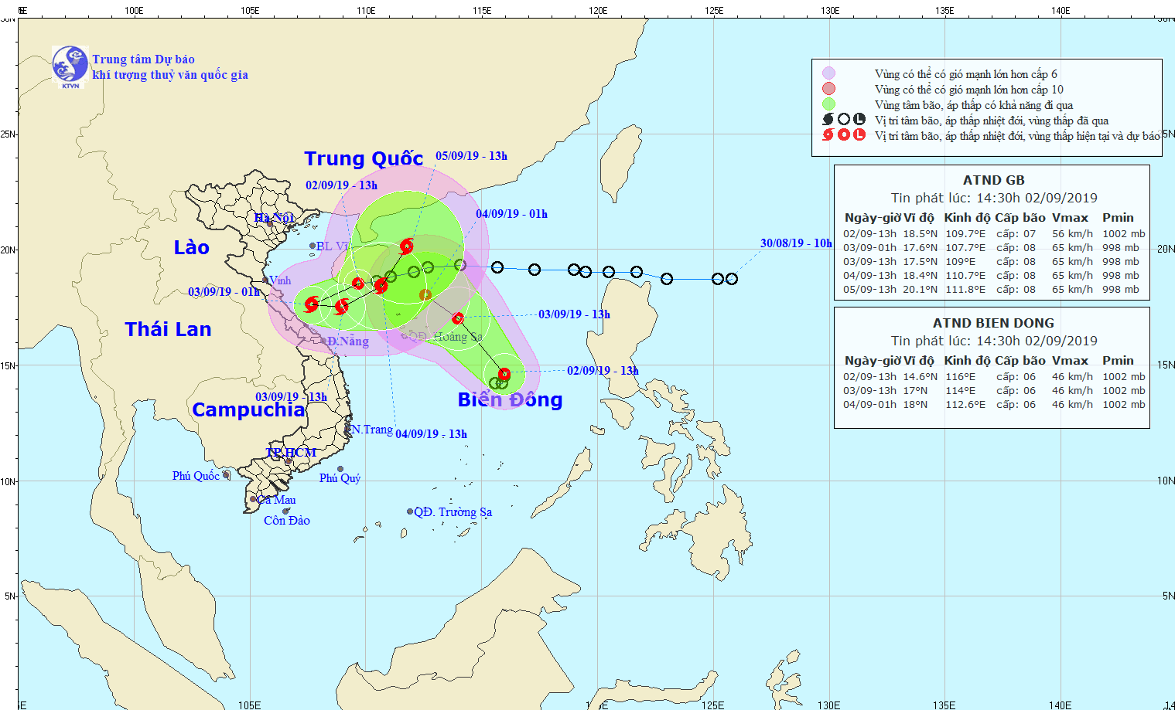The width and height of the screenshot is (1175, 710).
Task: Click the dot marker at Vinh
Action: [265, 280]
